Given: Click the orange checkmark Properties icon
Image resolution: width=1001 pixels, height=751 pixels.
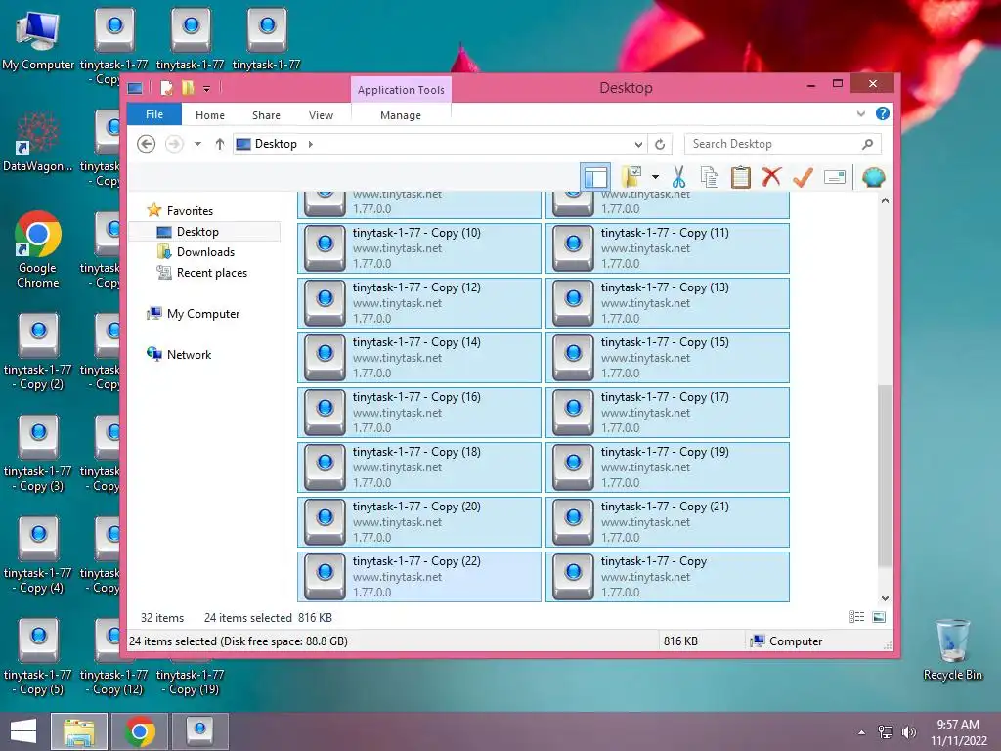Looking at the screenshot, I should tap(803, 177).
